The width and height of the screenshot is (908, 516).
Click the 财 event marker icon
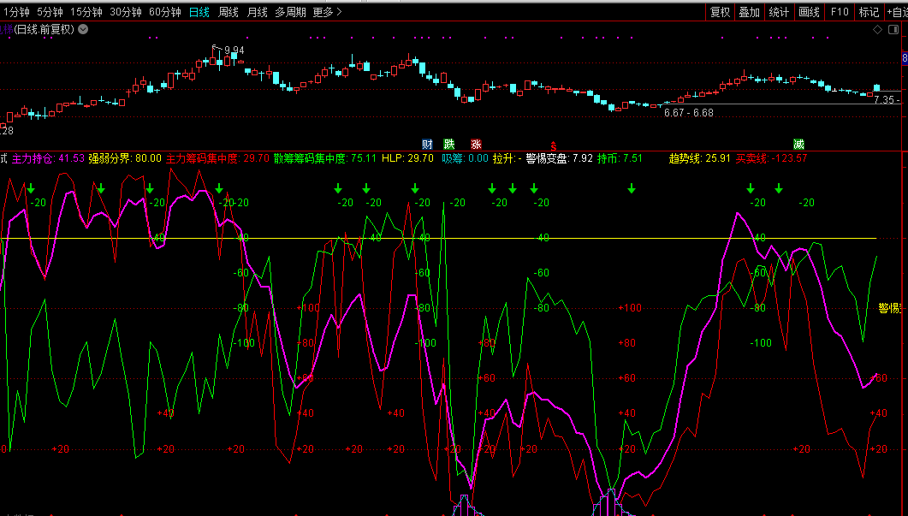pyautogui.click(x=427, y=144)
